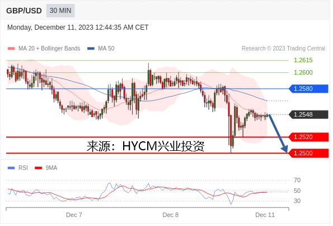Click the GBP/USD pair title
Screen dimensions: 333x226
[x=24, y=11]
